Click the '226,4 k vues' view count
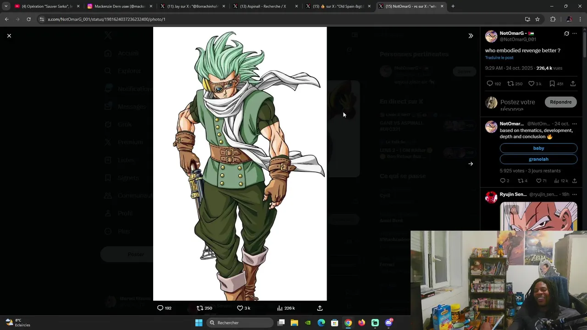The image size is (587, 330). pos(549,68)
